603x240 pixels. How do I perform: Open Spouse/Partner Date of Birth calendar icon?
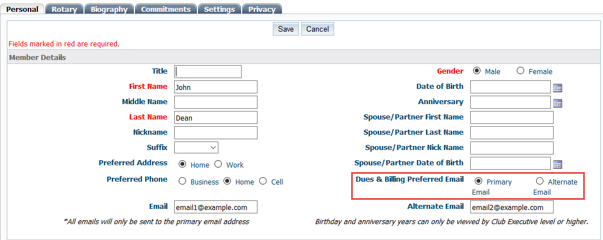(557, 164)
